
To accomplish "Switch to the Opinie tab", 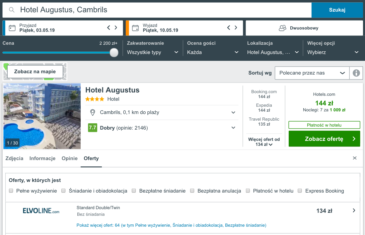I will (70, 158).
